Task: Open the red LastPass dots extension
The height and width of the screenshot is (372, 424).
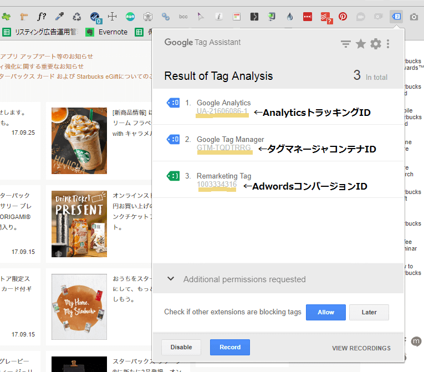Action: point(308,17)
